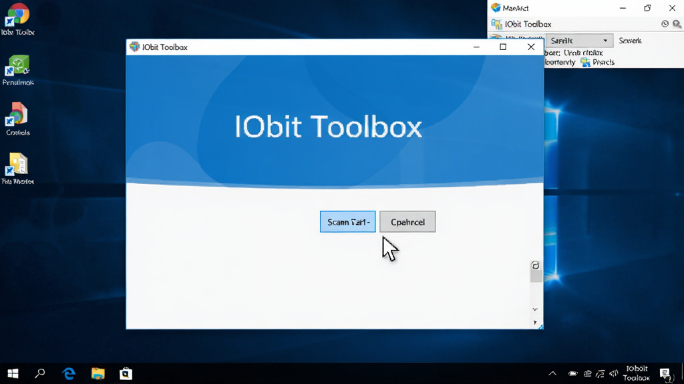Click the volume speaker icon in system tray

click(614, 373)
